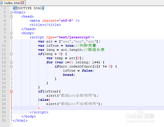The image size is (164, 127).
Task: Click the save-state icon on index.html tab
Action: click(x=1, y=3)
